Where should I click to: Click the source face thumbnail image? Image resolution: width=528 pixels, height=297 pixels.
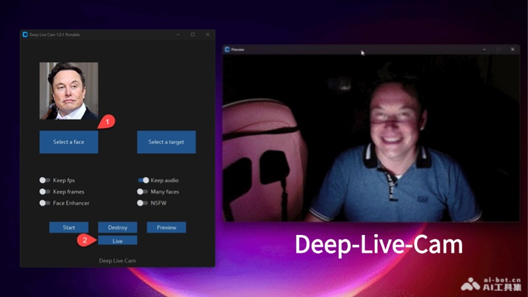coord(69,91)
